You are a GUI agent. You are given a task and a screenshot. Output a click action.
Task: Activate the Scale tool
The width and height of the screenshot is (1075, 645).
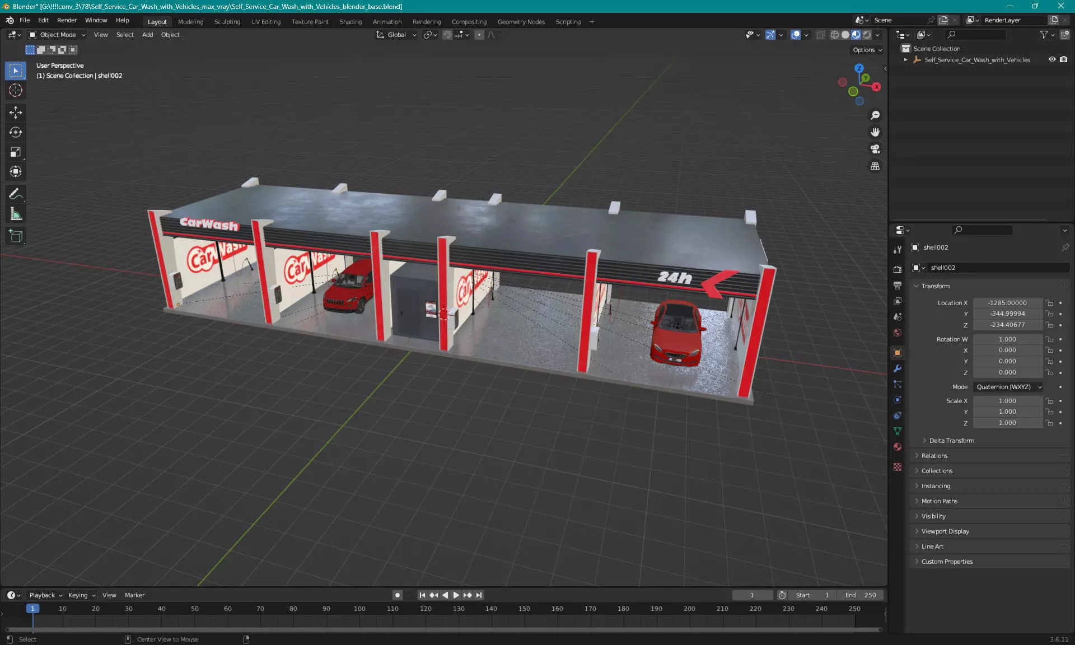pos(16,152)
